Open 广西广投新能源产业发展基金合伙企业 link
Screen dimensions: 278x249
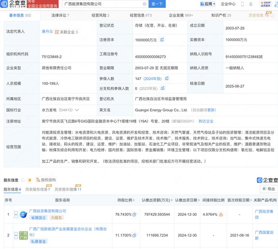click(68, 232)
